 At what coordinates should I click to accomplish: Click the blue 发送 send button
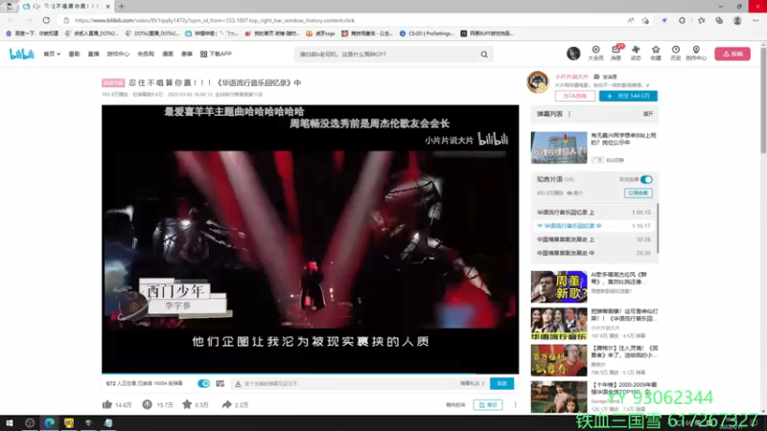[501, 384]
